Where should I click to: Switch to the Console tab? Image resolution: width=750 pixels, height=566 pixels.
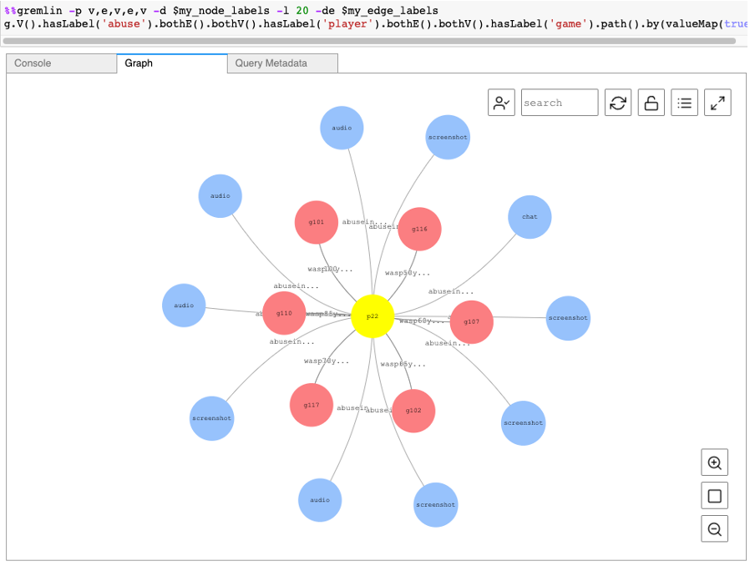click(x=61, y=63)
